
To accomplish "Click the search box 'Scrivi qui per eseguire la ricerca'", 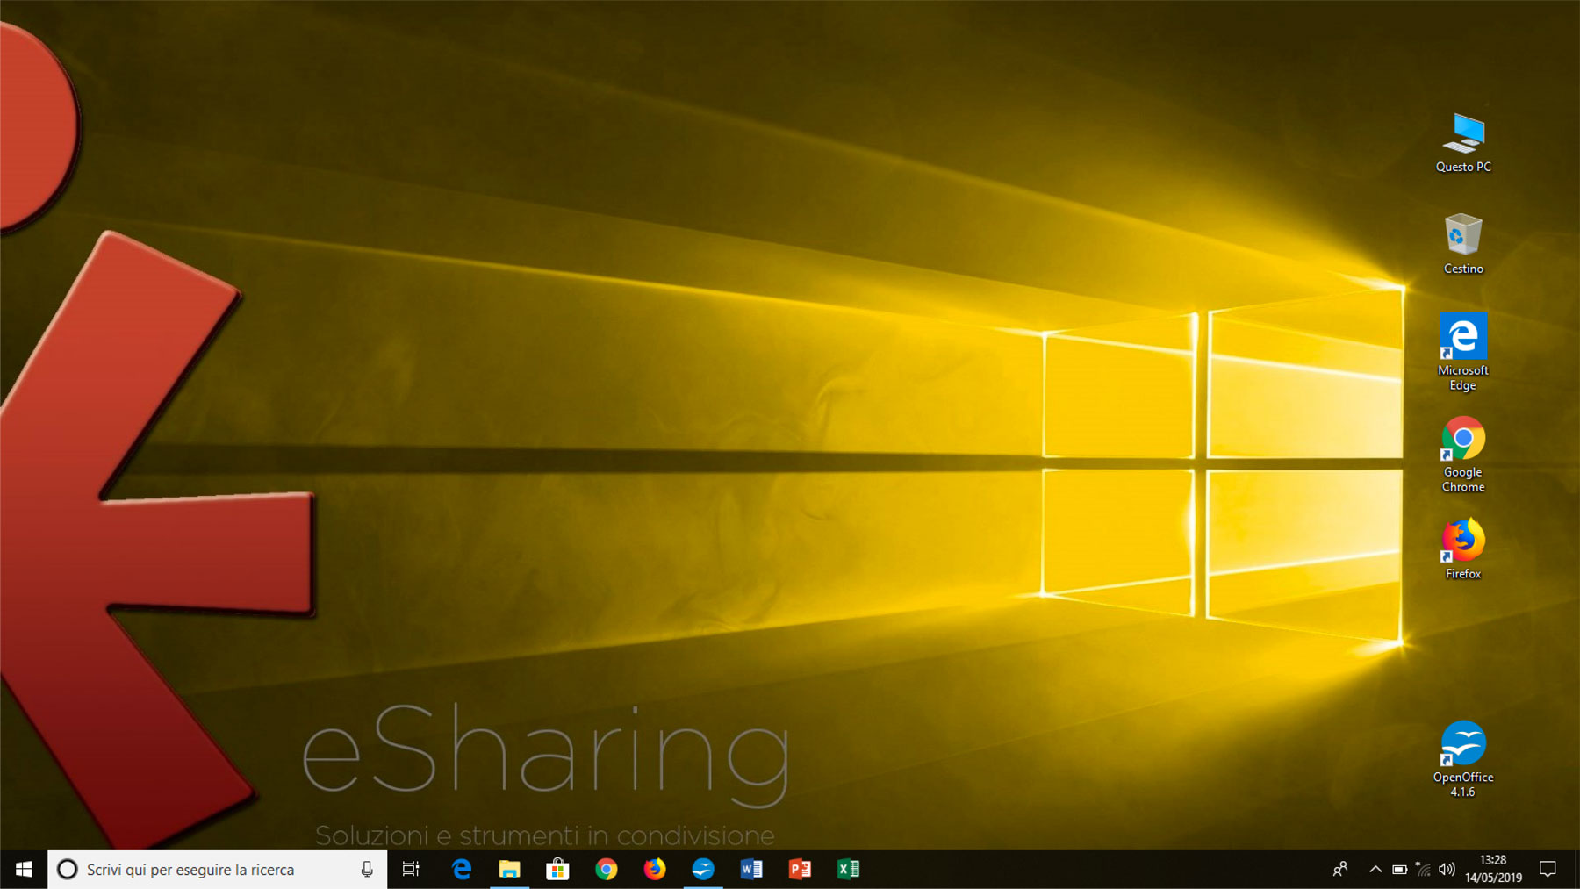I will click(x=217, y=870).
